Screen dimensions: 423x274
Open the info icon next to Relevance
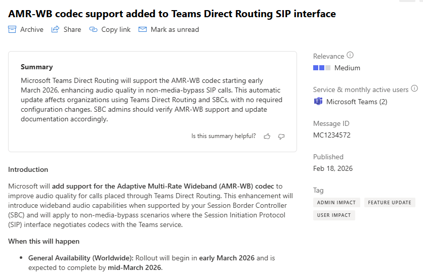point(350,56)
